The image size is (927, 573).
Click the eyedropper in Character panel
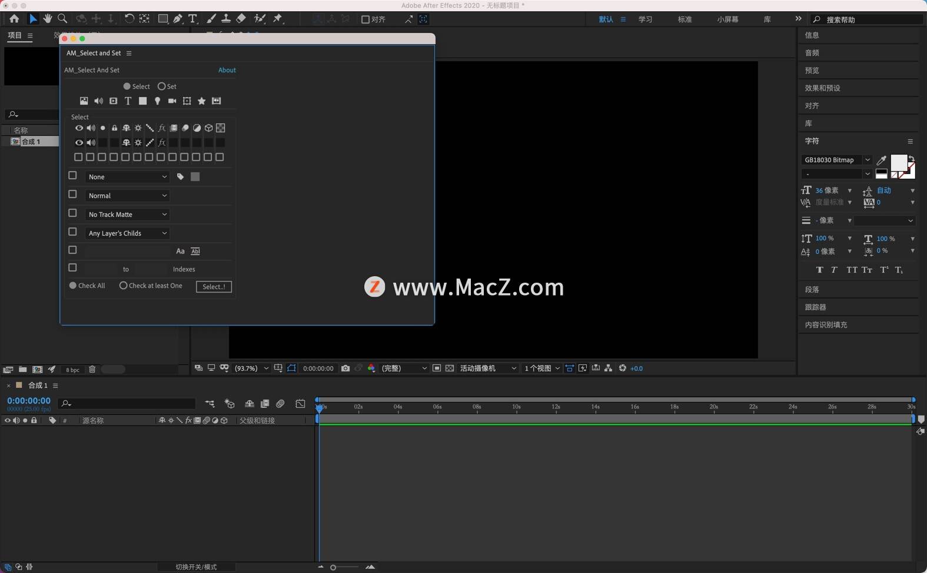point(881,160)
